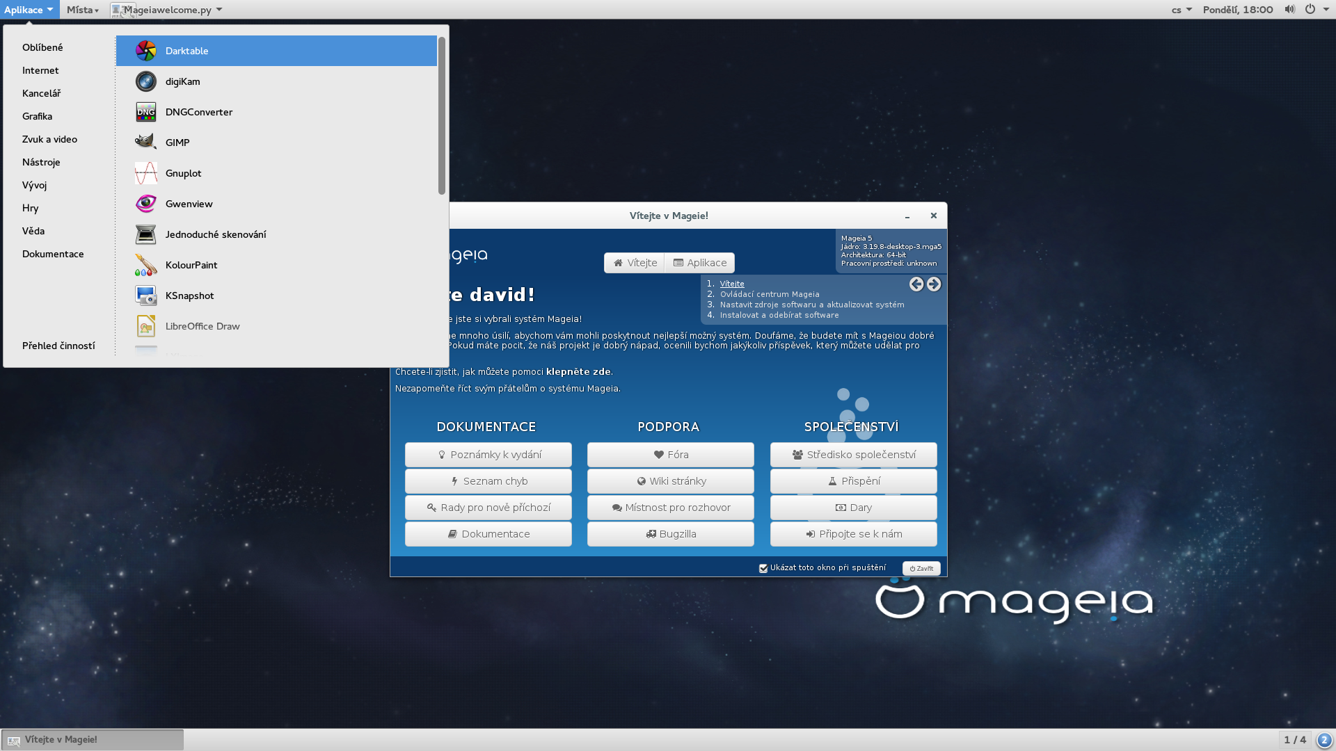Viewport: 1336px width, 751px height.
Task: Click the 1 / 4 workspace switcher
Action: pyautogui.click(x=1295, y=740)
